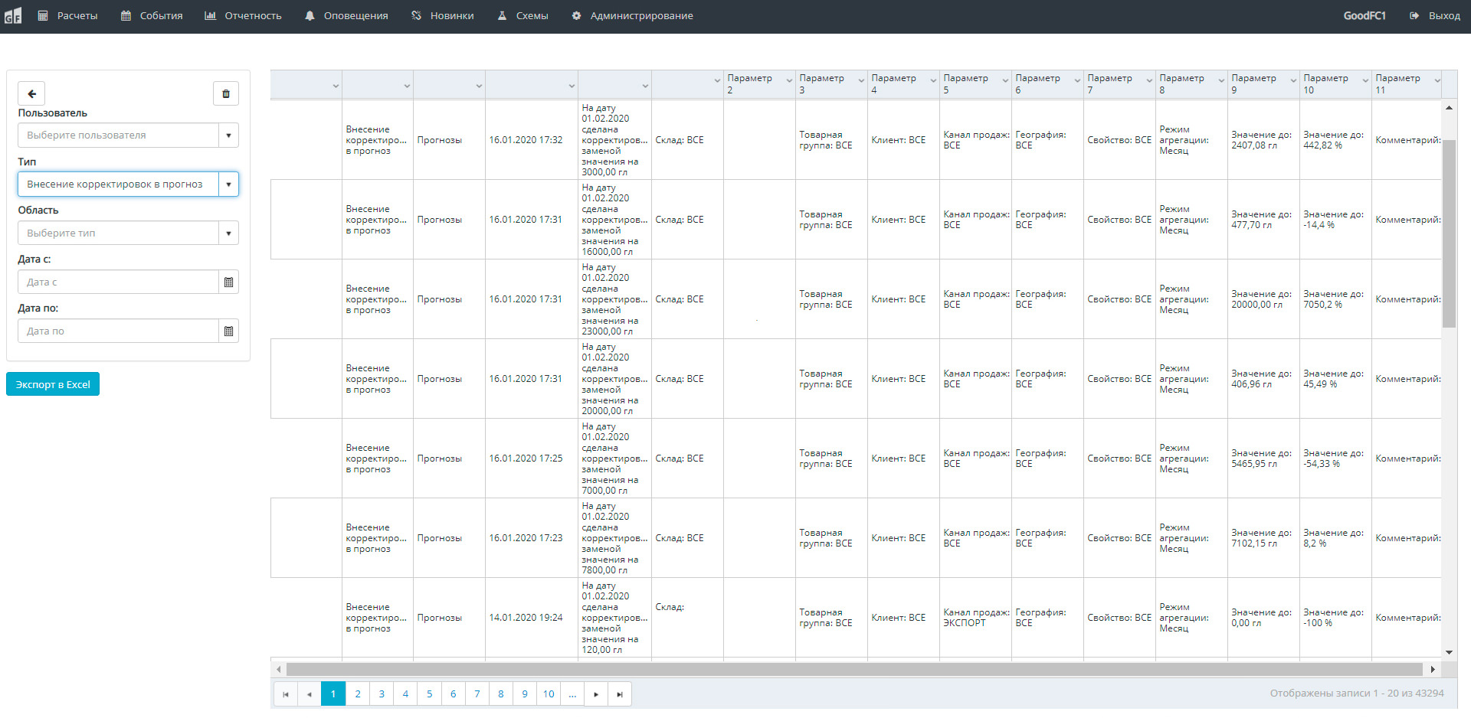Jump to the first page of records
Screen dimensions: 1471x718
286,694
